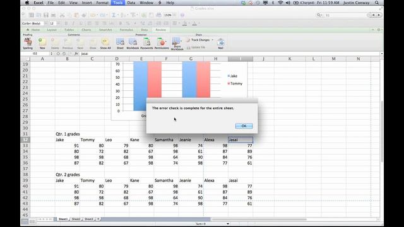Open Spotlight search magnifier in menu bar
Viewport: 404px width, 227px height.
(377, 3)
